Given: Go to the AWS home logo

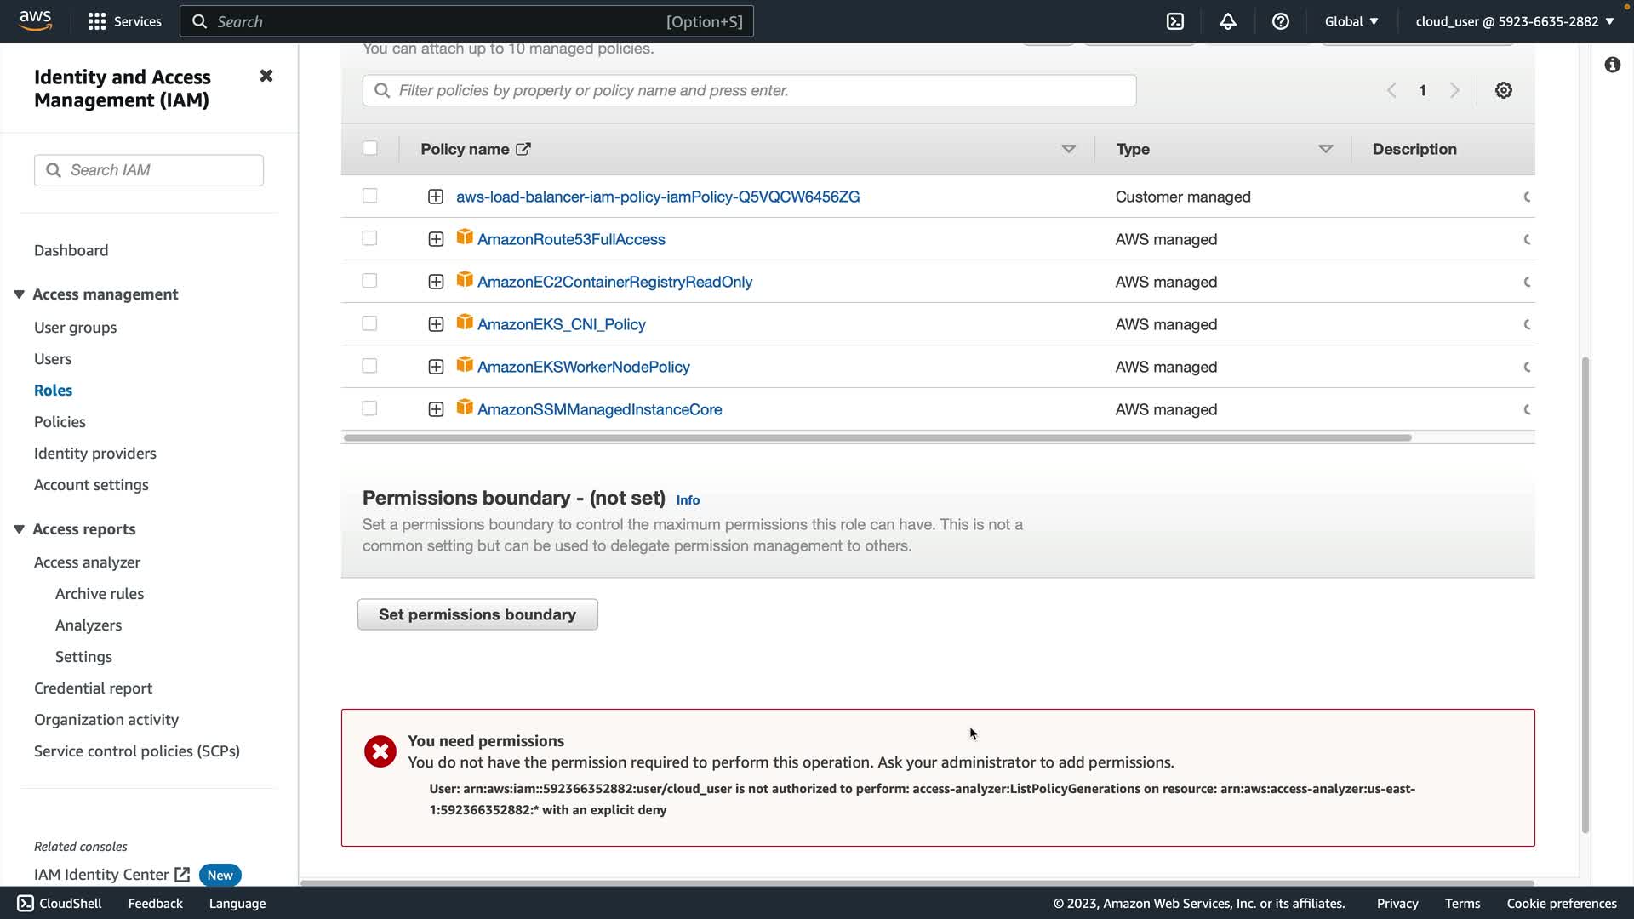Looking at the screenshot, I should pos(36,20).
